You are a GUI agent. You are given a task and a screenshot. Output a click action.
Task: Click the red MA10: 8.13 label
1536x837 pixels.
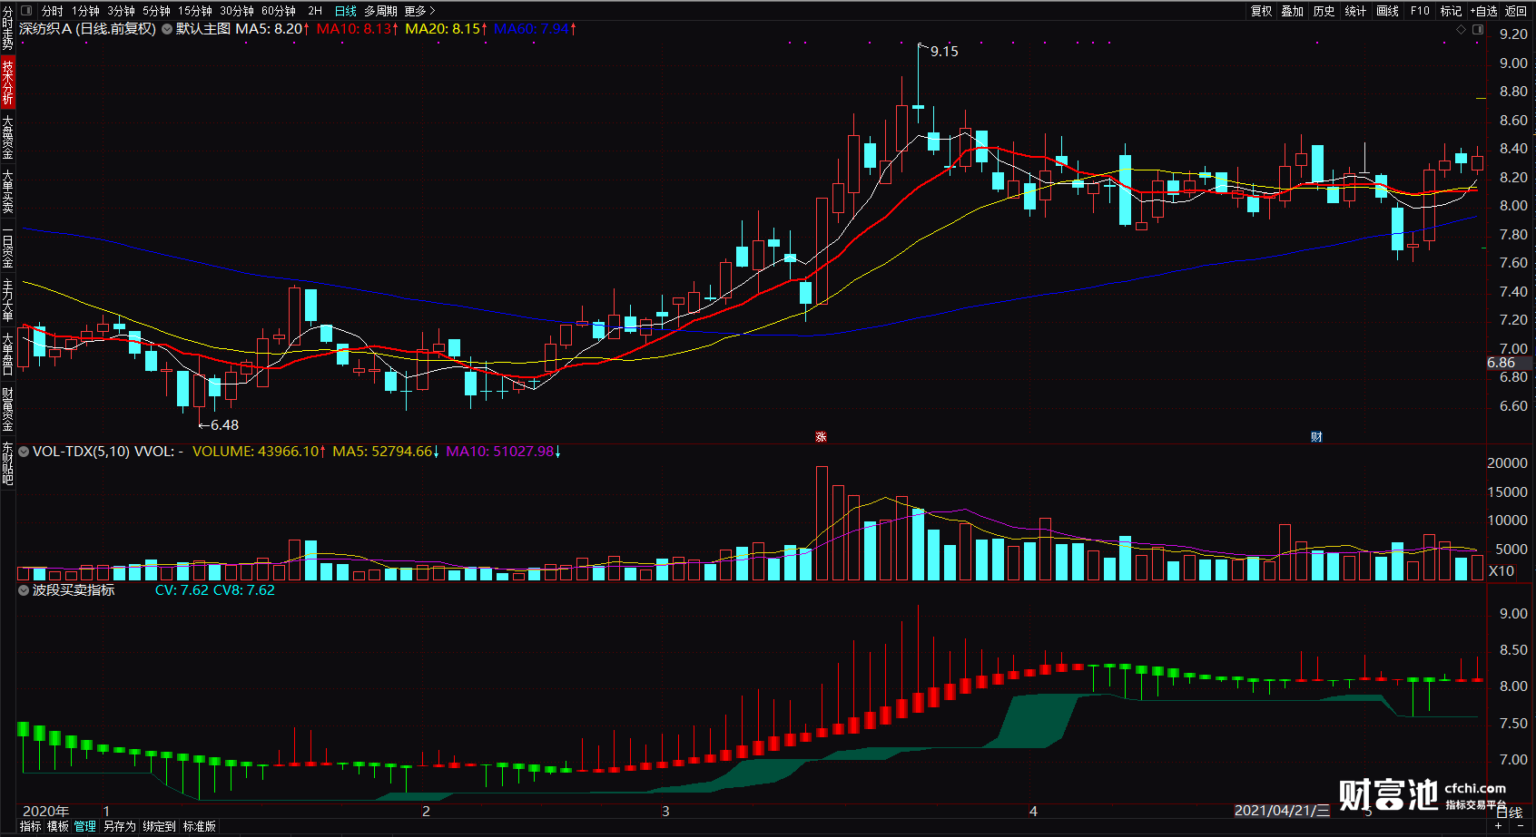click(357, 29)
